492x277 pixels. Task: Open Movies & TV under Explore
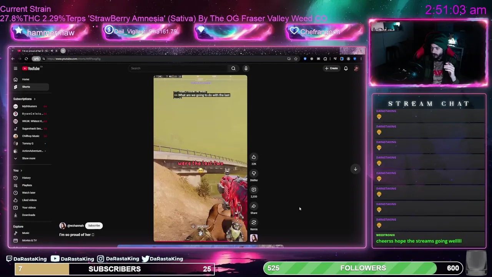click(30, 240)
